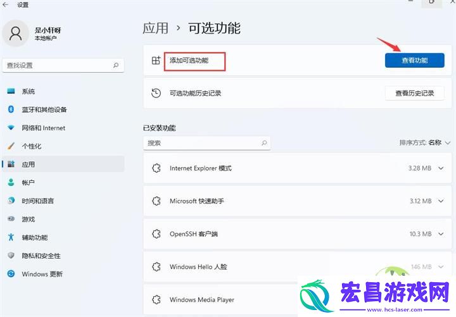Click the blue 查看功能 button

point(414,61)
